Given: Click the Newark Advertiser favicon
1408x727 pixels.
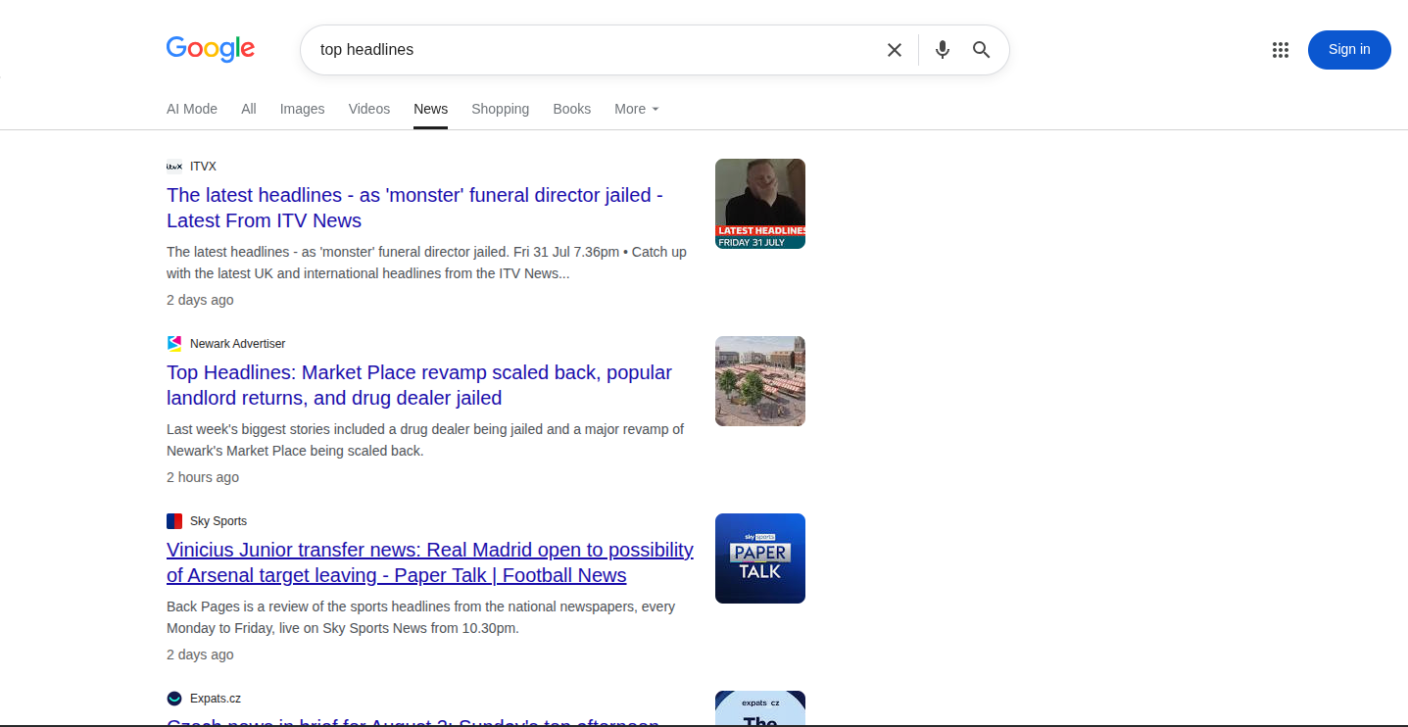Looking at the screenshot, I should click(x=174, y=344).
